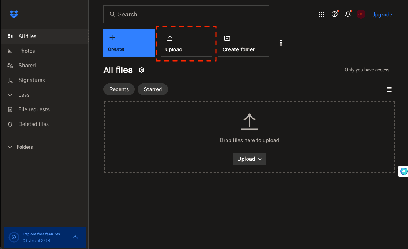Switch to list view icon
This screenshot has height=249, width=408.
[389, 89]
